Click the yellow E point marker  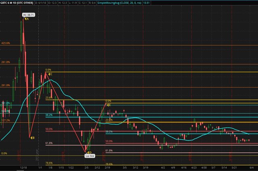109,105
